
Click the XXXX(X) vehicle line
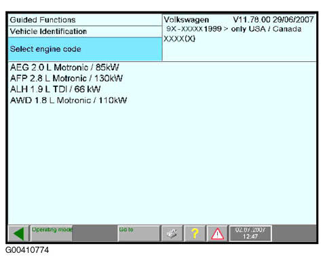coord(179,39)
